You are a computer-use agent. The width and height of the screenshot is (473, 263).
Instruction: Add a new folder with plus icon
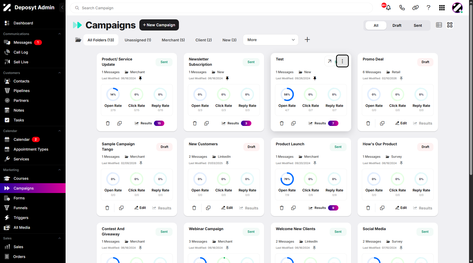[x=307, y=40]
